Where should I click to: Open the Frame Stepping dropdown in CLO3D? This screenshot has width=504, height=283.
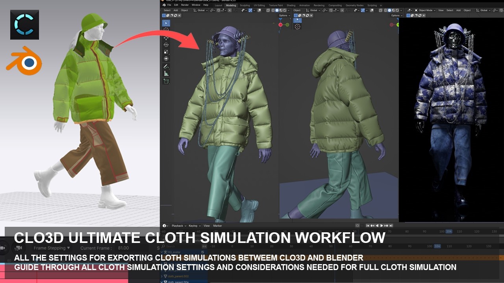pos(52,248)
